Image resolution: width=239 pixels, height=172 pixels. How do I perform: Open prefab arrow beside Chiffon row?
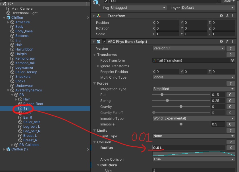pyautogui.click(x=88, y=18)
